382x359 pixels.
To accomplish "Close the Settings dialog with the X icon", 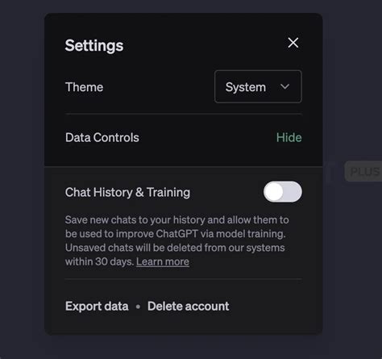I will tap(293, 43).
